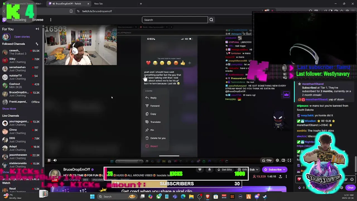This screenshot has height=201, width=357.
Task: Sort Followed Channels using the arrows icon
Action: click(x=37, y=44)
